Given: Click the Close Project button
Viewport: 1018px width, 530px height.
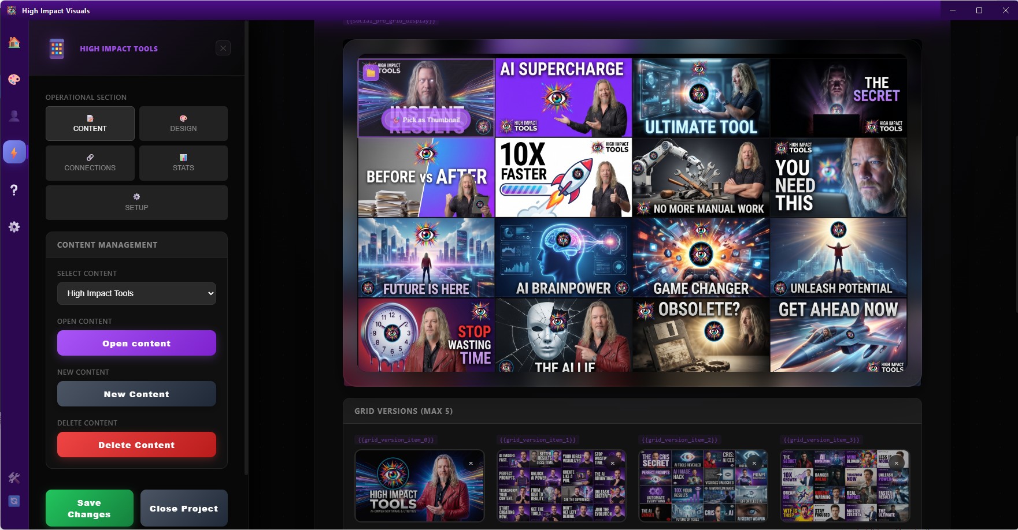Looking at the screenshot, I should tap(184, 508).
